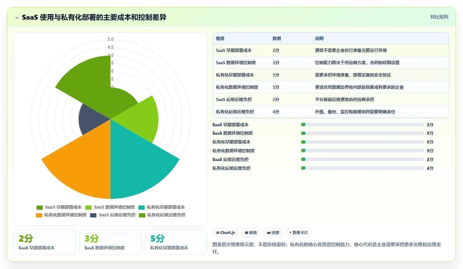Viewport: 463px width, 269px height.
Task: Toggle the 私有化数据环境控制度 orange legend swatch
Action: click(39, 215)
